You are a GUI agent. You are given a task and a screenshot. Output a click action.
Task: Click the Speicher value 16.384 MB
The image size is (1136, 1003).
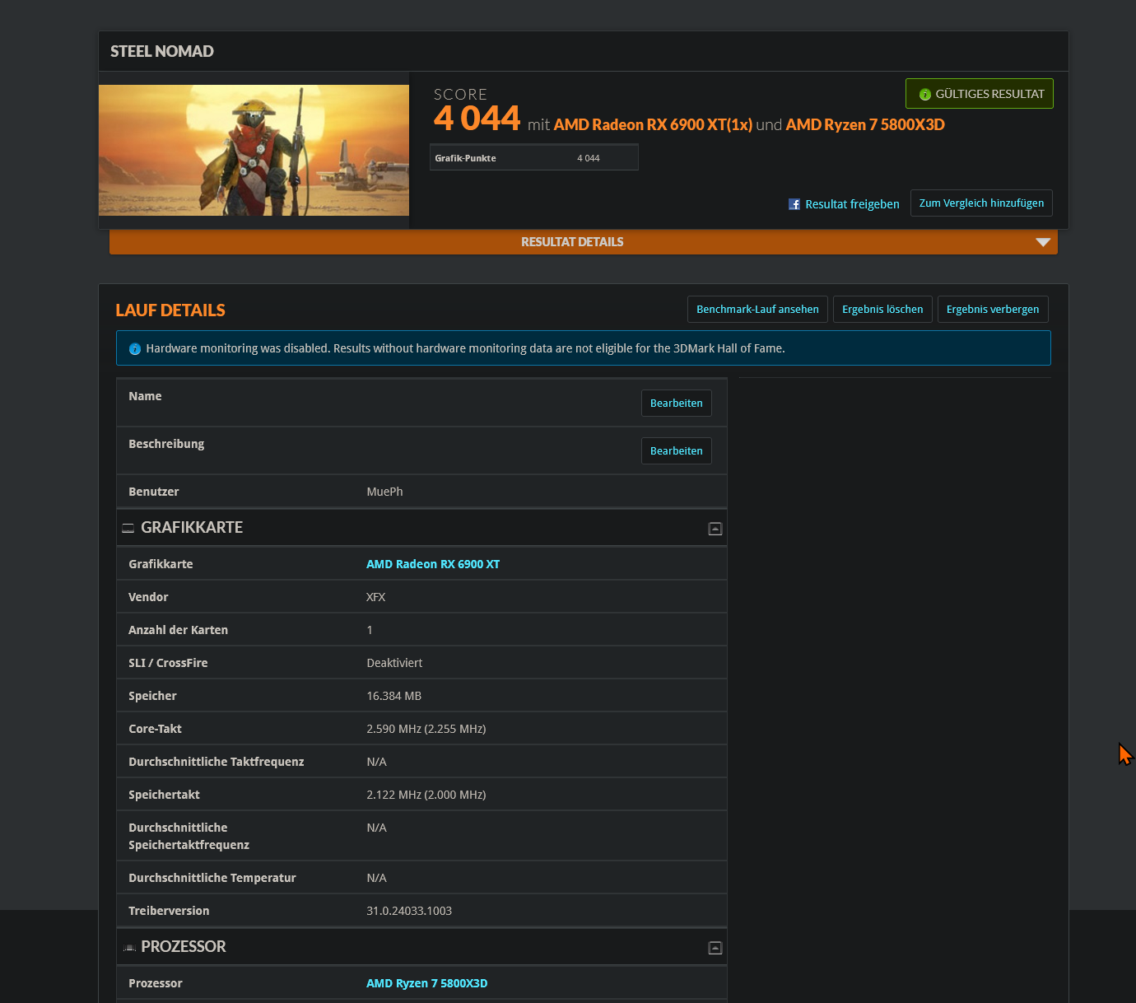click(393, 696)
